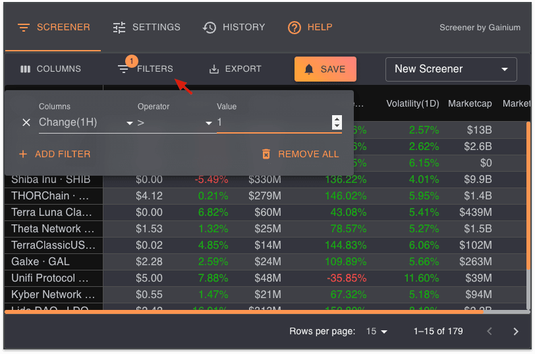535x354 pixels.
Task: Switch to the Settings tab
Action: 146,28
